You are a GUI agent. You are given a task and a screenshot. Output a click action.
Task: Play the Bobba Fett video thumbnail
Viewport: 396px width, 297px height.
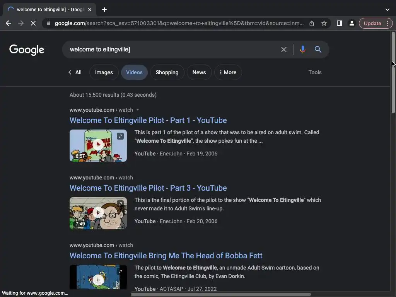[98, 279]
